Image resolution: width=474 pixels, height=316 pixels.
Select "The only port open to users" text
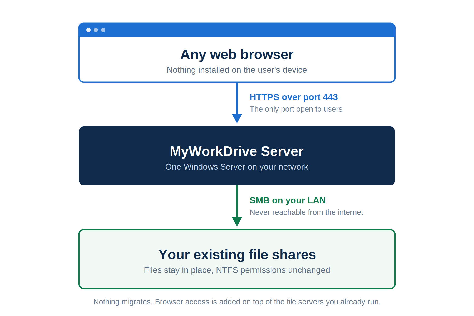[296, 109]
